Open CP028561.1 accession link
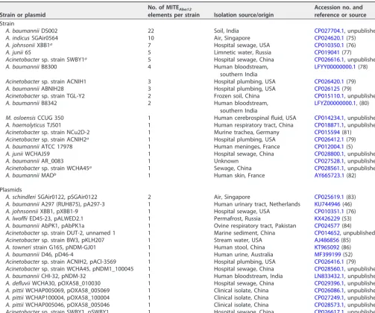Screen dimensions: 375x313 (x=330, y=168)
